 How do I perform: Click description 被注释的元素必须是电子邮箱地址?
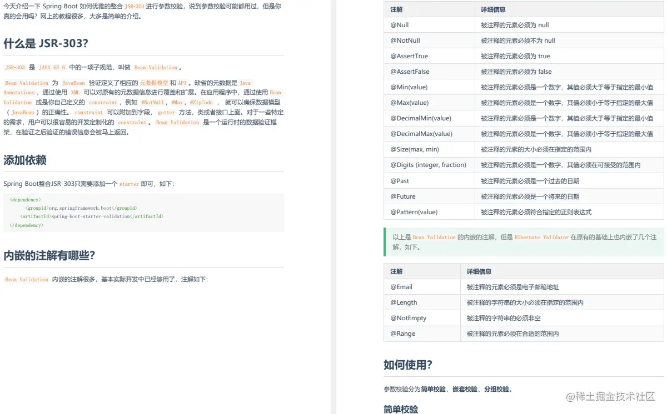[x=513, y=287]
